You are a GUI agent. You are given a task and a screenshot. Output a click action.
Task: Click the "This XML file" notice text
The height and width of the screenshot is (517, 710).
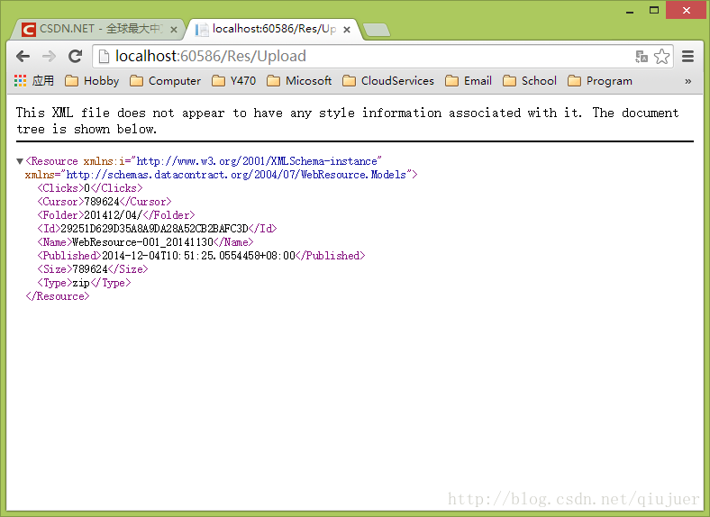347,121
